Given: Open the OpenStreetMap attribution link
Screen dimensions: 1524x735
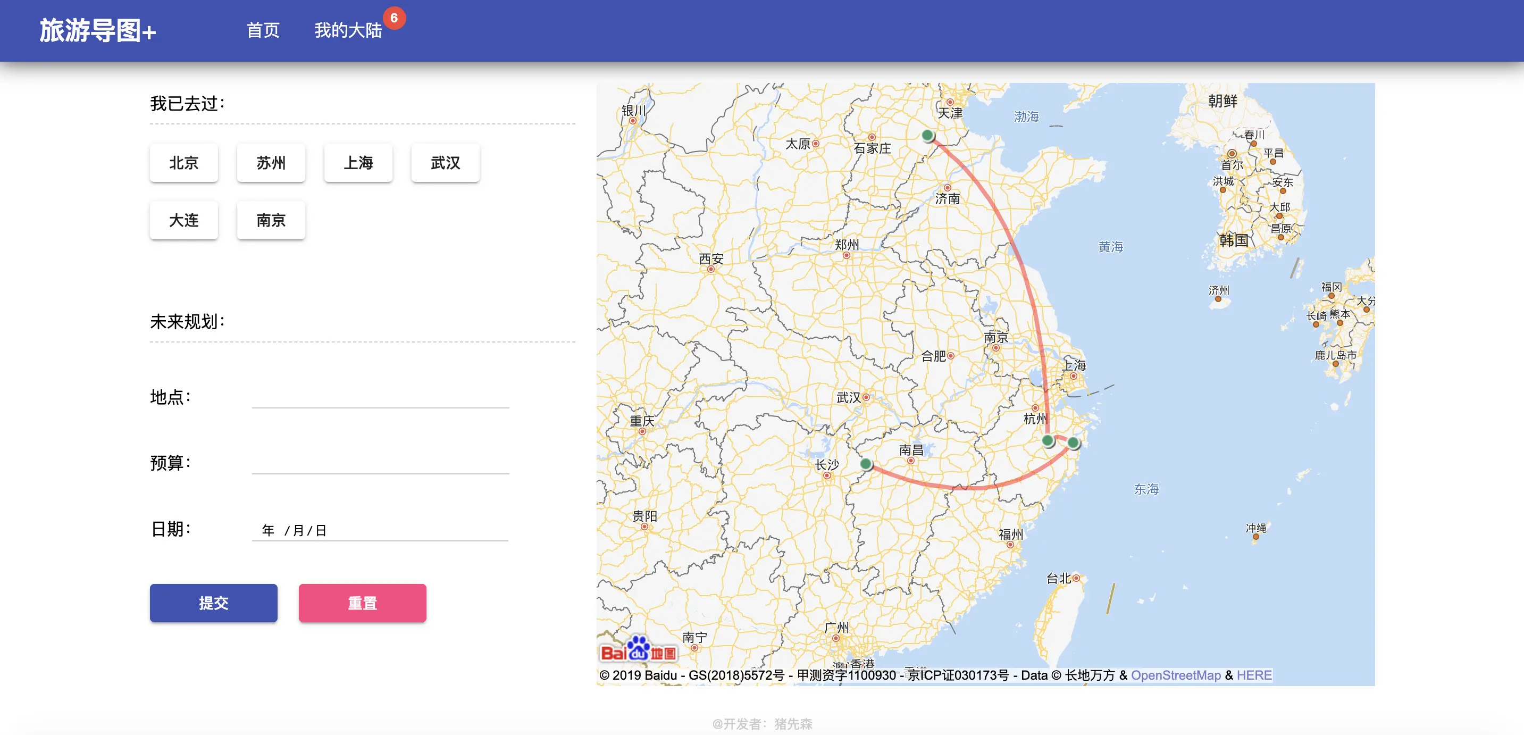Looking at the screenshot, I should 1176,675.
